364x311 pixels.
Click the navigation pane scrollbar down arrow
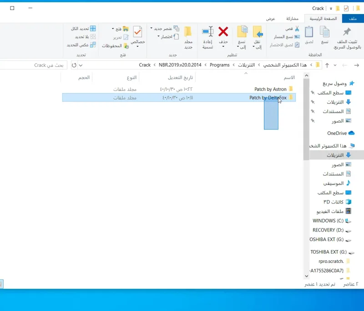tap(306, 276)
